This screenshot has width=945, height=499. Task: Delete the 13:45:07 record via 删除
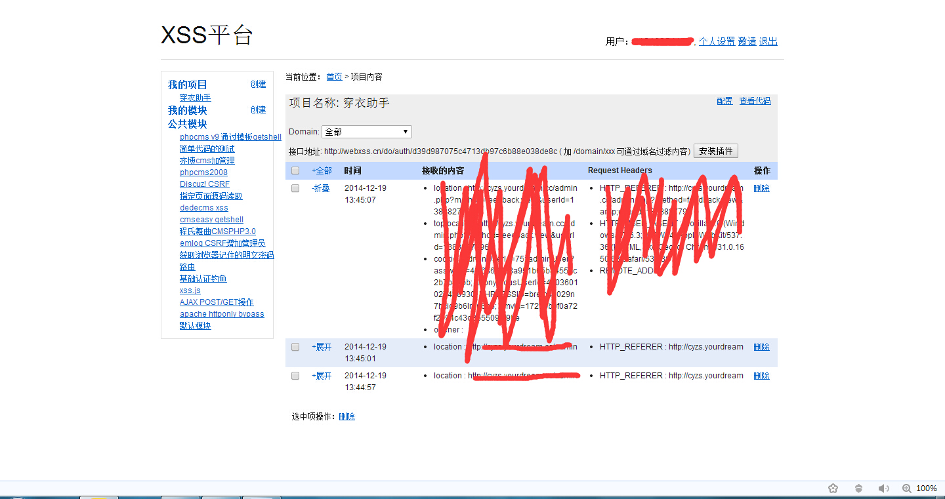(761, 188)
